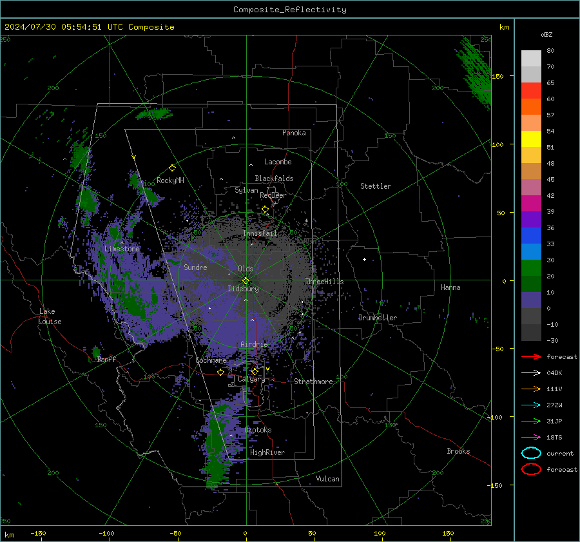Click the yellow diamond marker above Calgary

(255, 371)
